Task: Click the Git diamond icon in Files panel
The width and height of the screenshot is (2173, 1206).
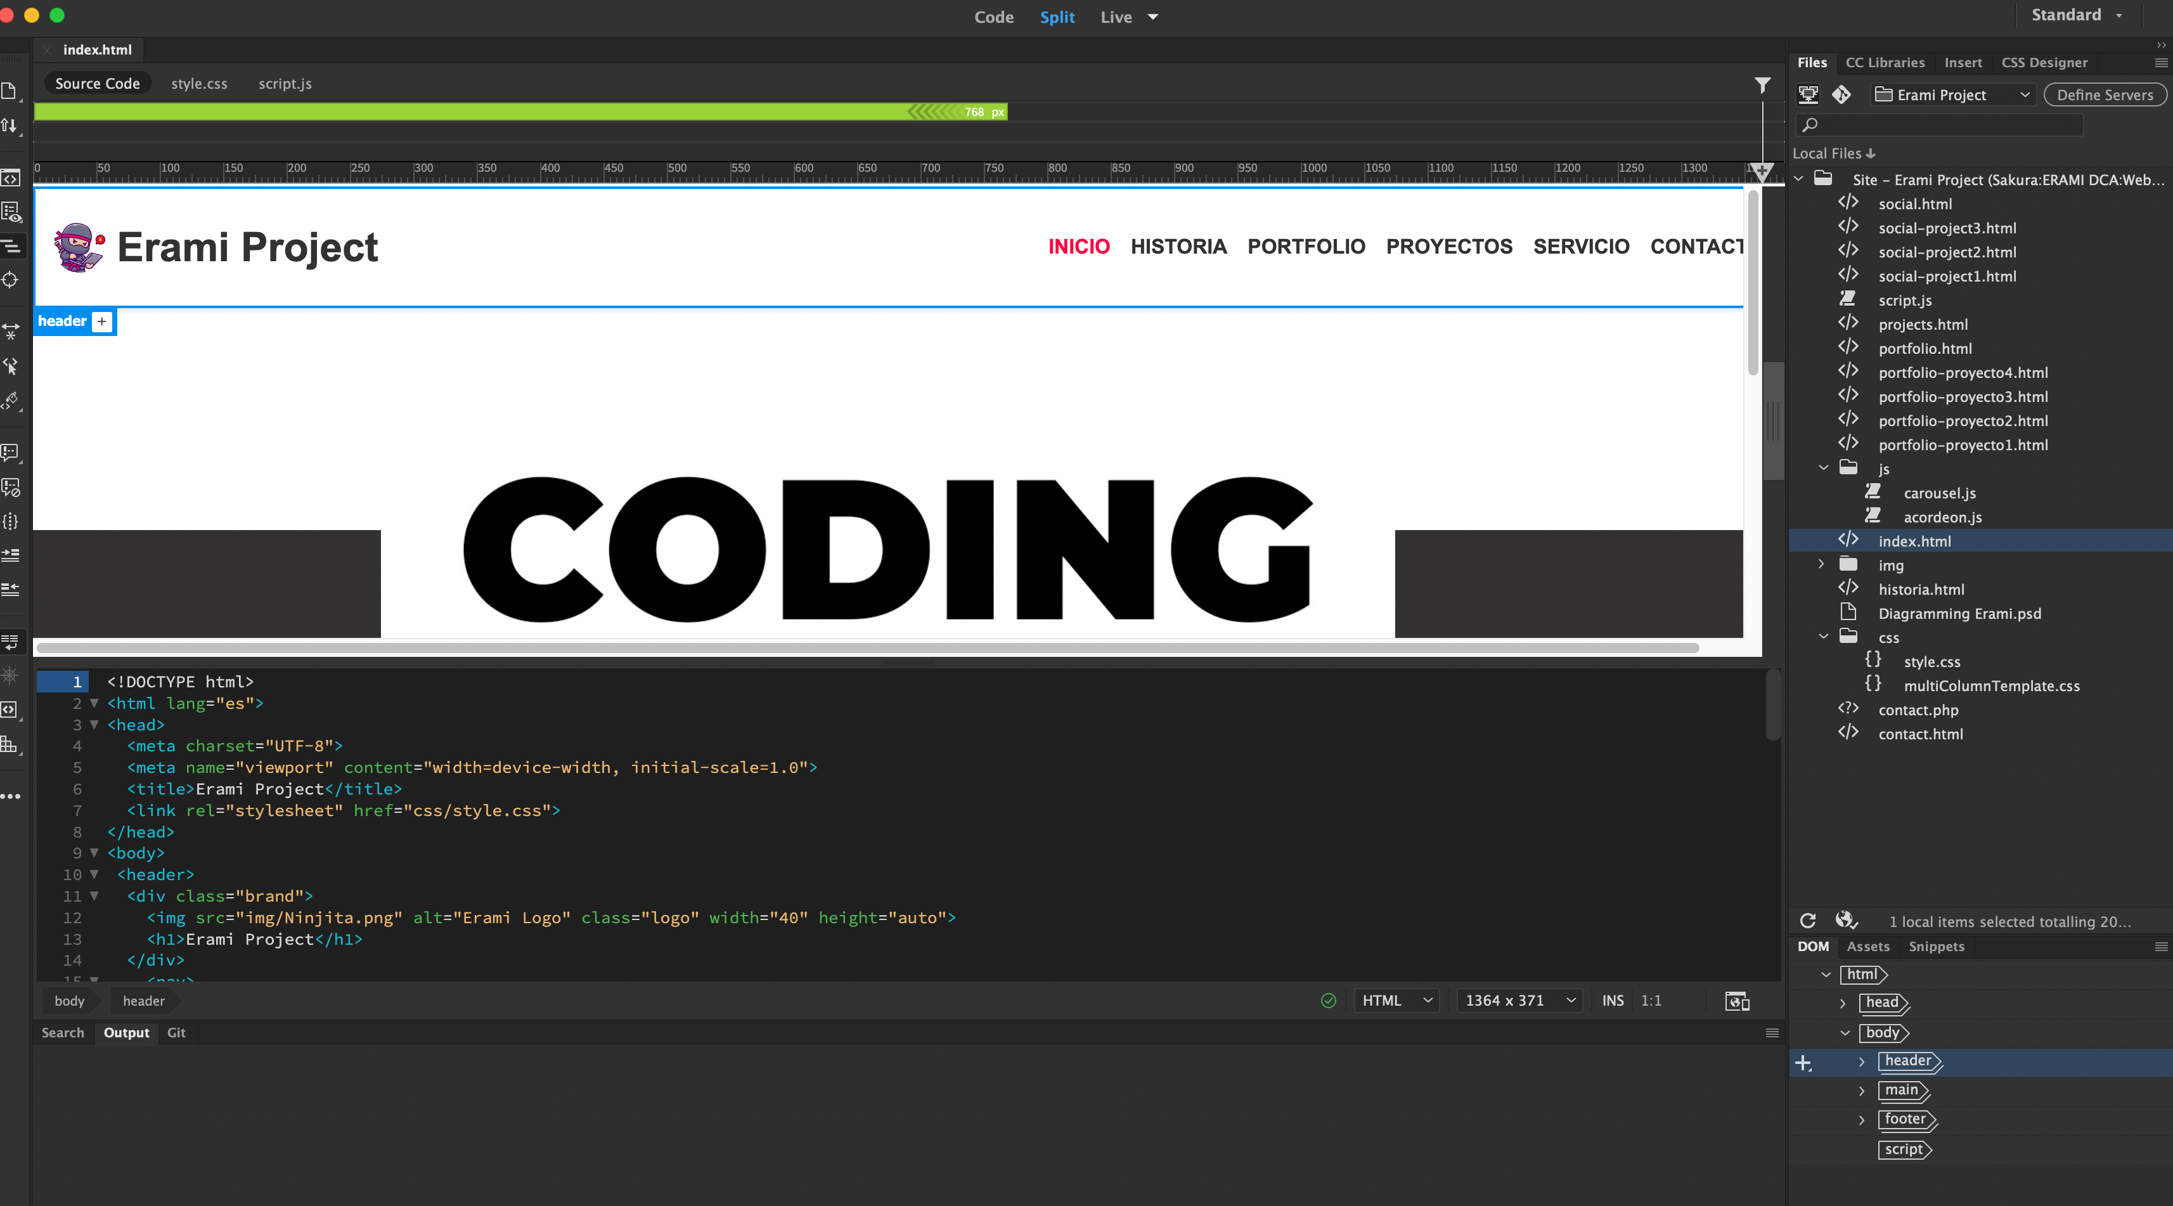Action: [x=1841, y=94]
